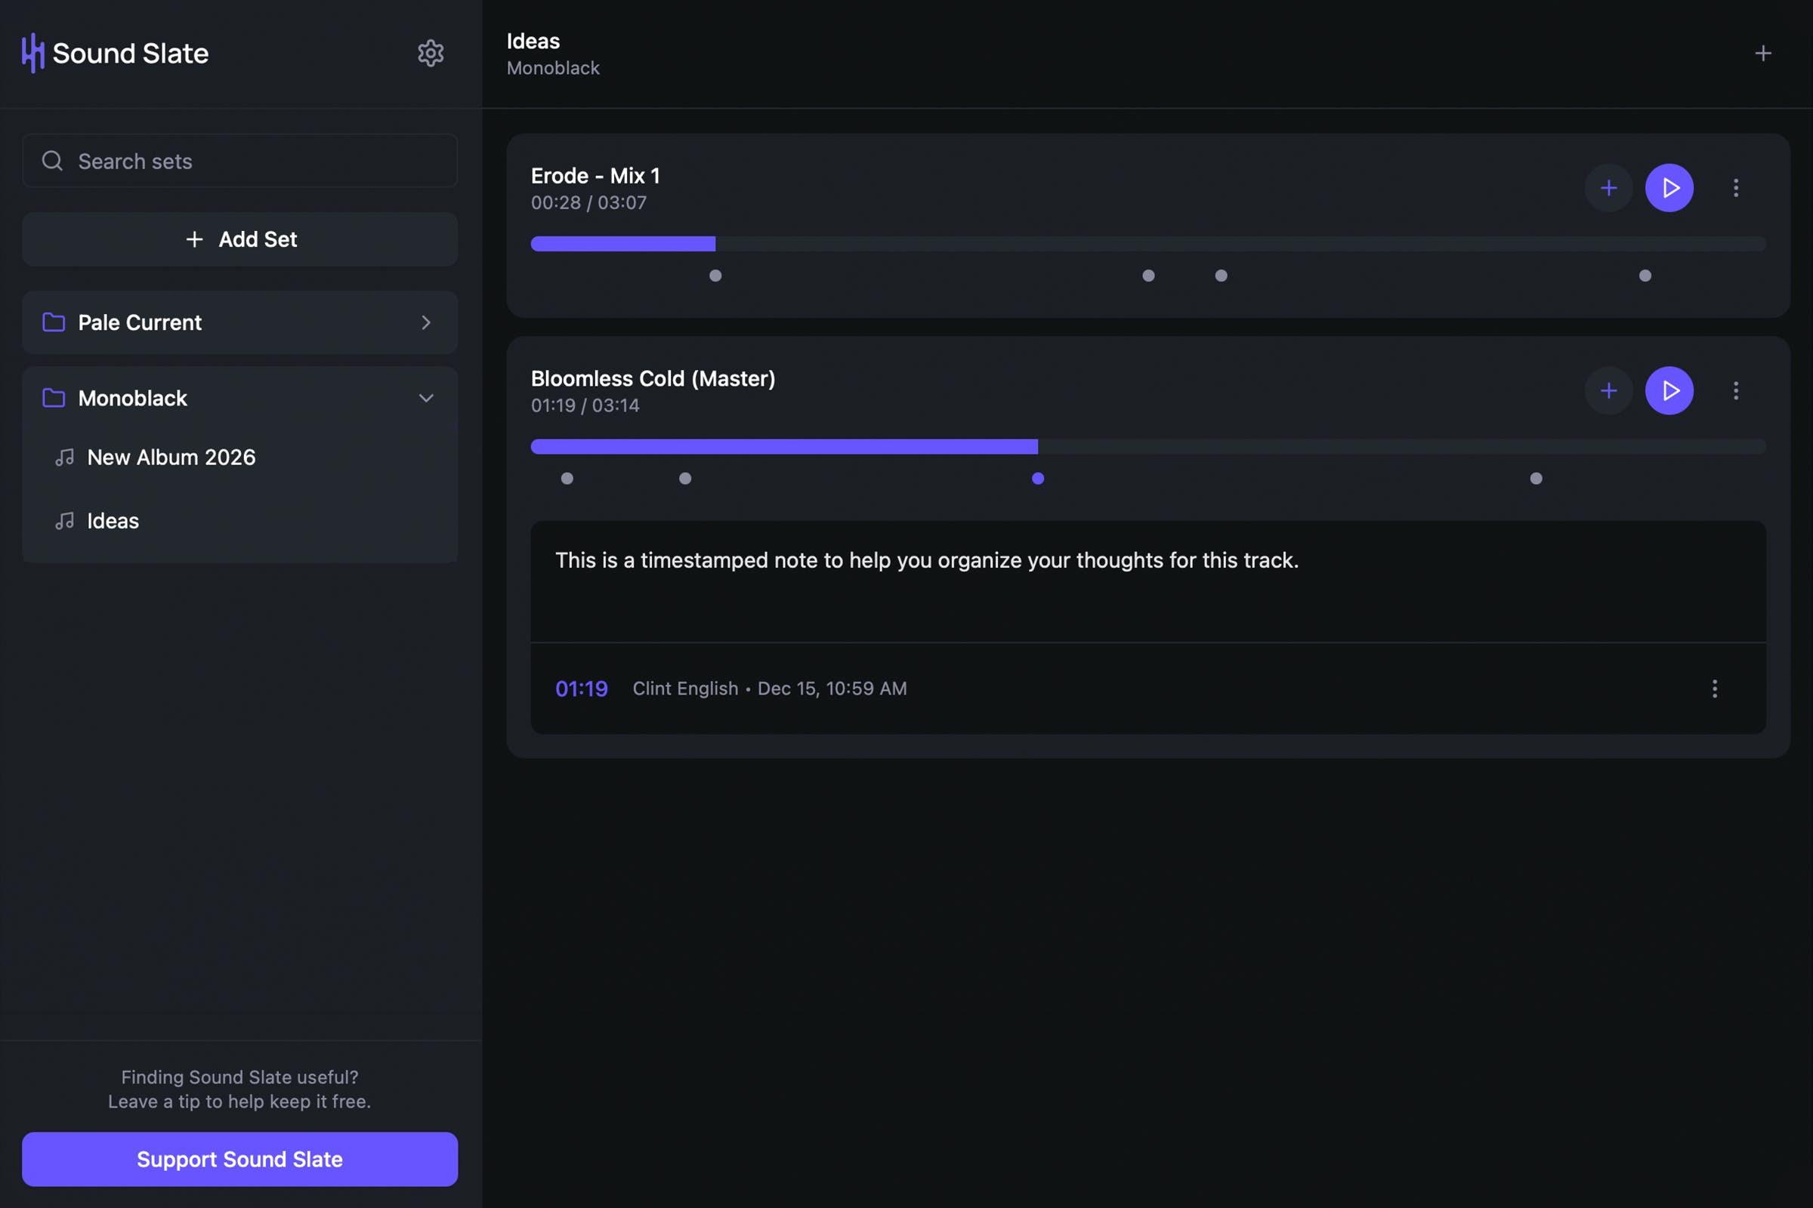Select highlighted purple marker on Bloomless Cold
Viewport: 1813px width, 1208px height.
click(1037, 479)
